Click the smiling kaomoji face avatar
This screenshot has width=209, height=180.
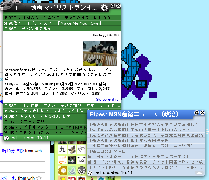(x=82, y=160)
